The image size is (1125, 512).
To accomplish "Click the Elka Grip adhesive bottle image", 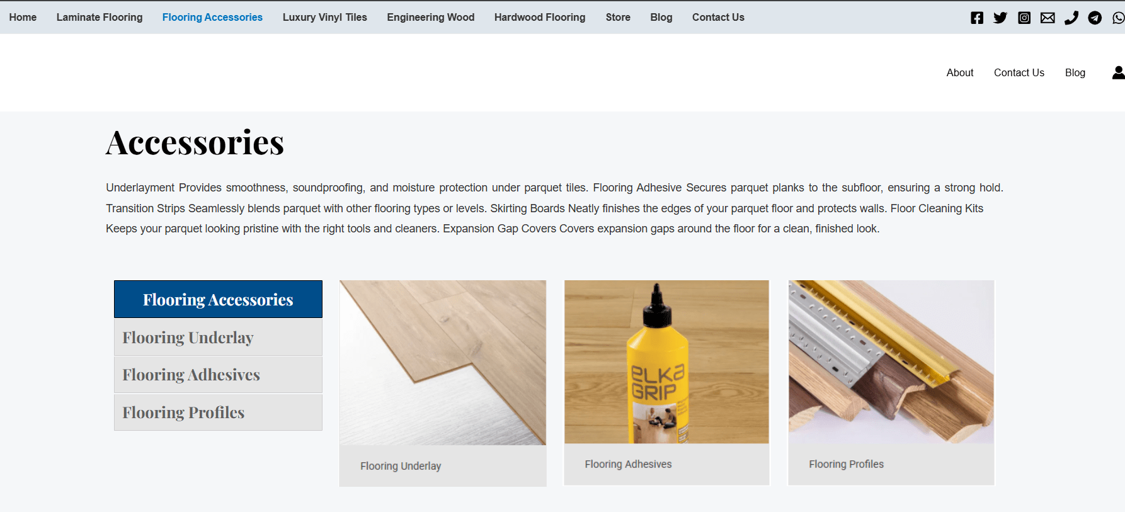I will pyautogui.click(x=666, y=362).
